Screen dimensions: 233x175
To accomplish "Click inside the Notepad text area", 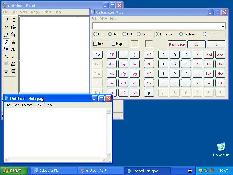I will point(55,133).
